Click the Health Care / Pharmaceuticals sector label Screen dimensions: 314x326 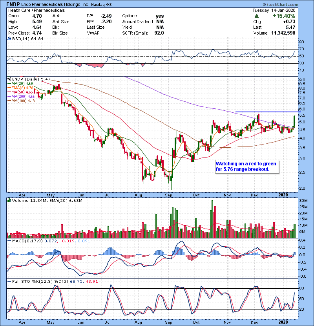[x=37, y=10]
